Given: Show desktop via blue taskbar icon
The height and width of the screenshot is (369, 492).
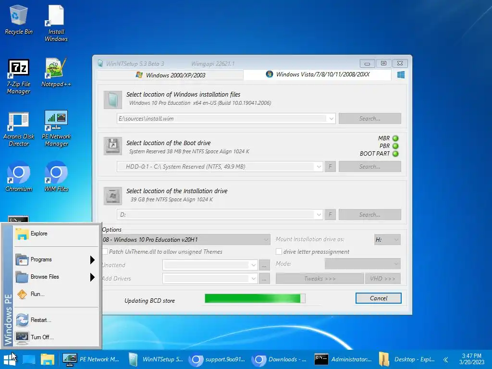Looking at the screenshot, I should (x=29, y=359).
